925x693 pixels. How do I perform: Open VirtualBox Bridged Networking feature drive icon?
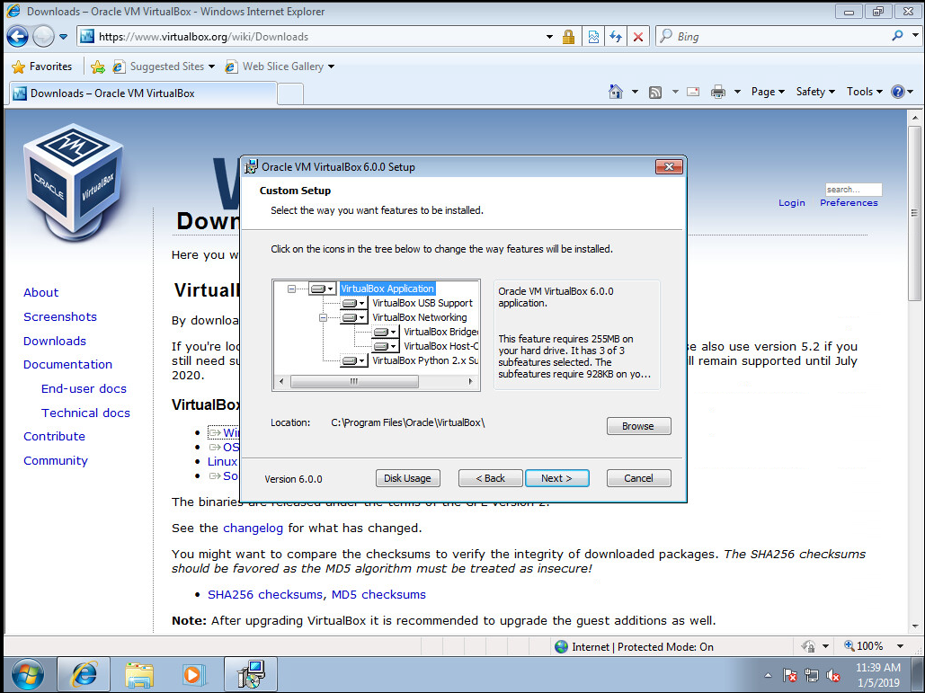(381, 333)
